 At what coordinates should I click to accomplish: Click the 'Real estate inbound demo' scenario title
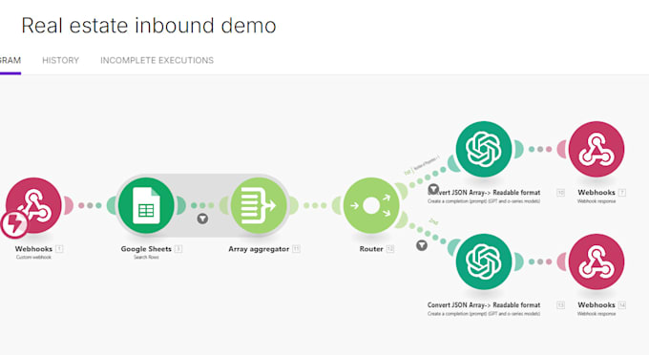[149, 25]
